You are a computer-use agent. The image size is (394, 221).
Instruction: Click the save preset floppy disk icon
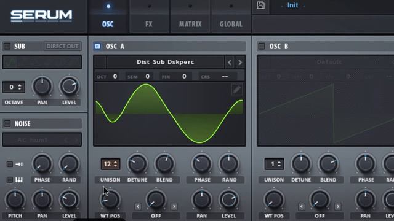[260, 6]
